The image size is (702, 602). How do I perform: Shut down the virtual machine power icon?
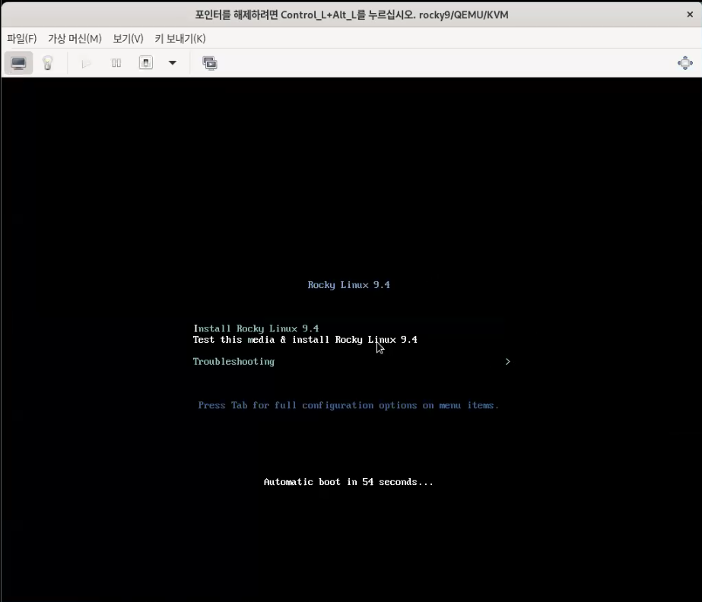click(x=146, y=63)
